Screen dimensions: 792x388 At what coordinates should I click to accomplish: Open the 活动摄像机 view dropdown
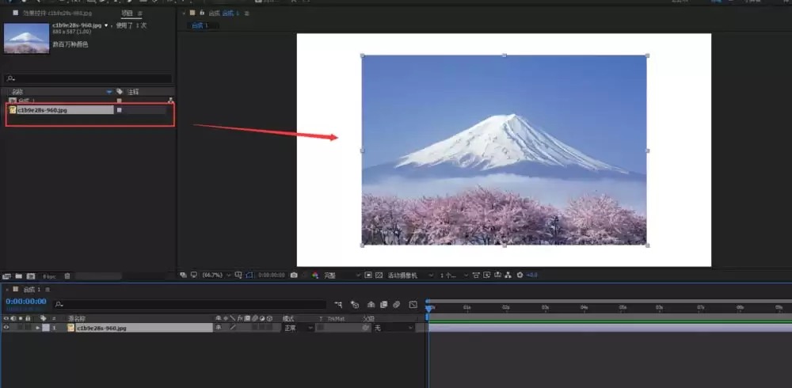[410, 276]
